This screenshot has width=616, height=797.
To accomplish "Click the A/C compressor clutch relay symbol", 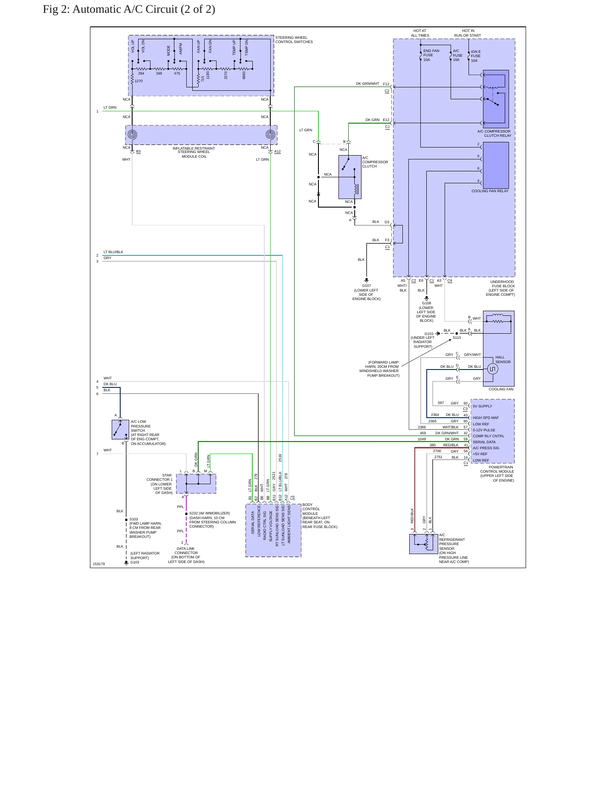I will [496, 99].
